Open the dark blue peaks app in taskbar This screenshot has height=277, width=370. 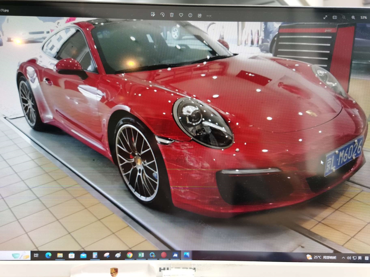pyautogui.click(x=175, y=255)
